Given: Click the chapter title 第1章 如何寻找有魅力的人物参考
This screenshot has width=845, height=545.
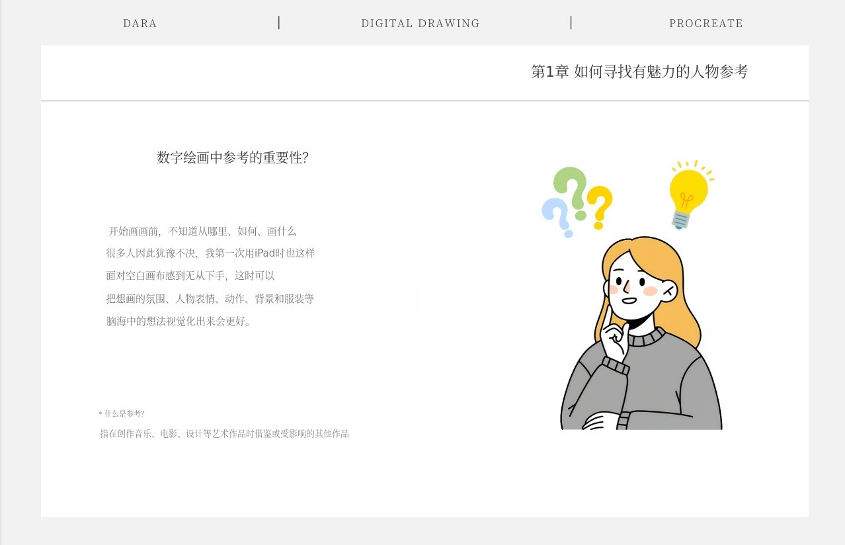Looking at the screenshot, I should [x=639, y=71].
